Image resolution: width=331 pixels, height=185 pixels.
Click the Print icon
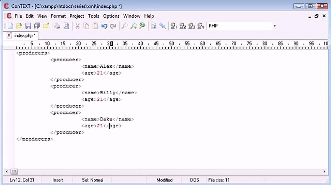coord(57,26)
